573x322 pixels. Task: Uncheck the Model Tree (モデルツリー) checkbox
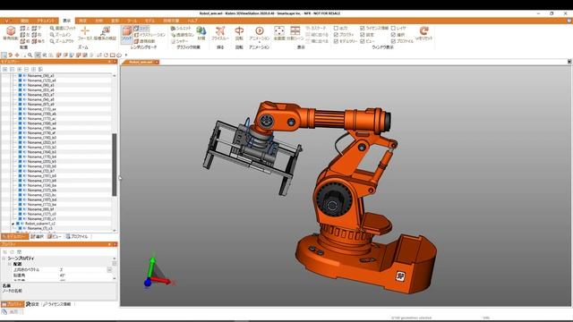coord(336,41)
